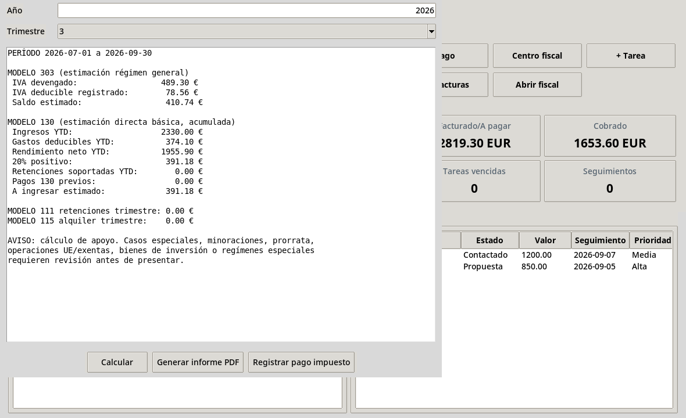Click the PERÍODO 2026-07-01 line

[x=80, y=53]
